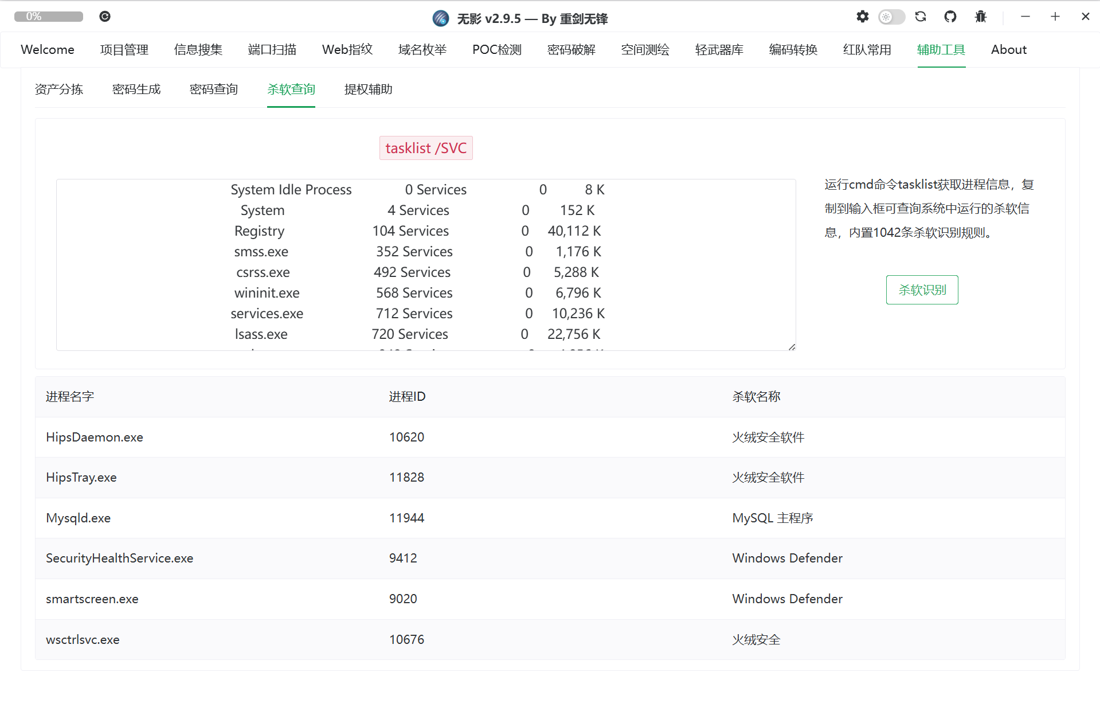Click the refresh arrows icon
The width and height of the screenshot is (1100, 711).
[x=921, y=17]
